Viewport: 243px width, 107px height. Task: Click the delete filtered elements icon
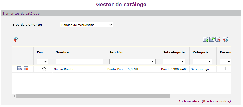pyautogui.click(x=226, y=39)
